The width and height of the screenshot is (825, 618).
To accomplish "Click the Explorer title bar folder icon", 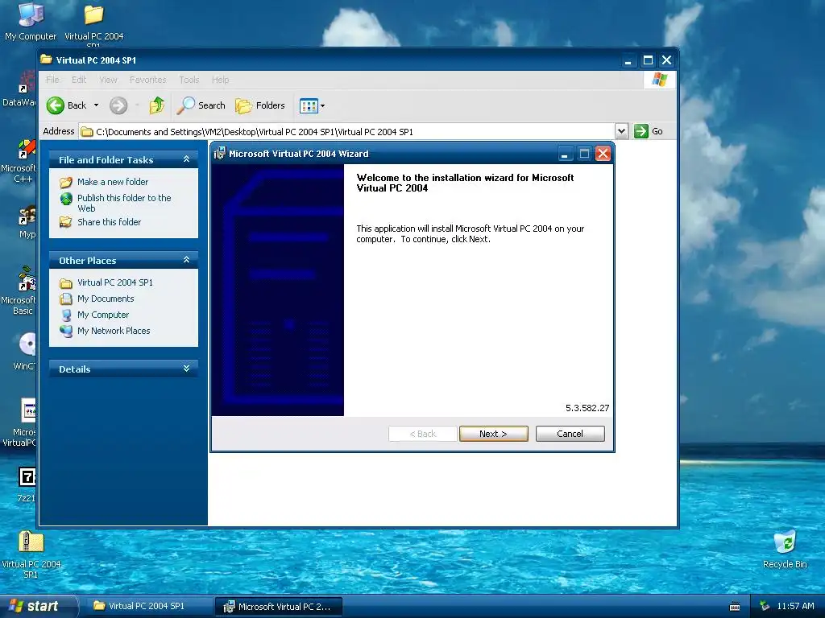I will (x=46, y=60).
